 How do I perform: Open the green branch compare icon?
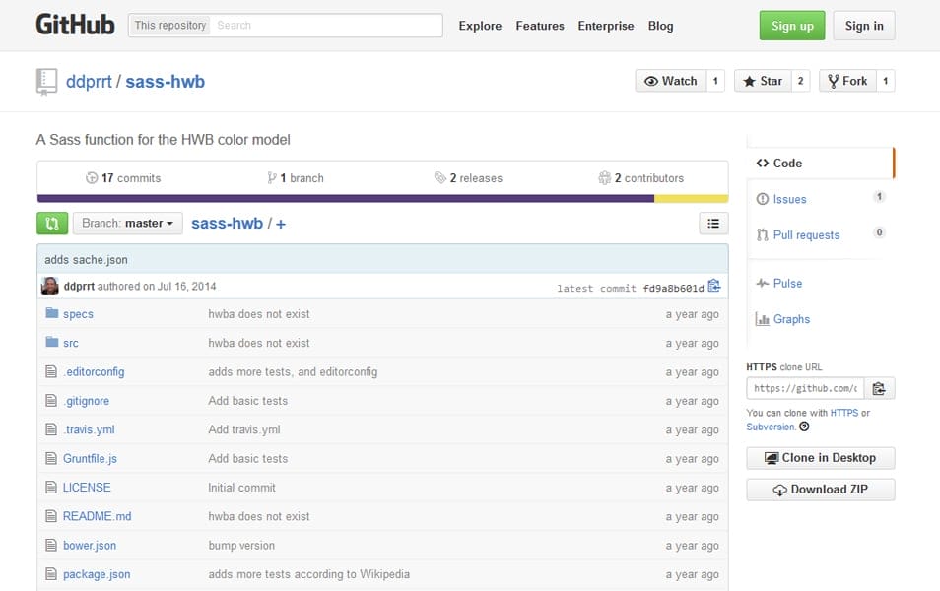51,224
